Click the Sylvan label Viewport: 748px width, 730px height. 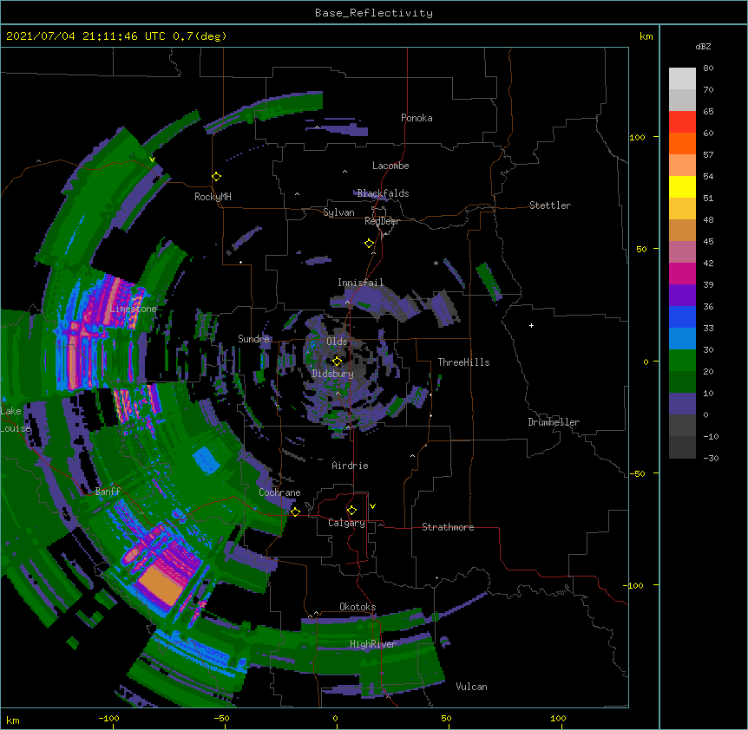tap(338, 212)
